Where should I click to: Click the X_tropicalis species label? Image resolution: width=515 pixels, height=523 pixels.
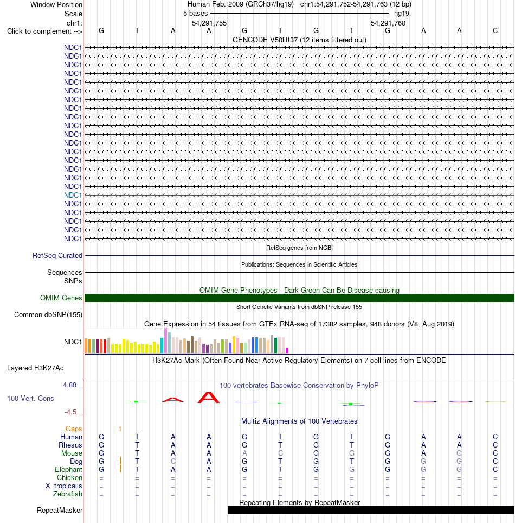pos(63,486)
